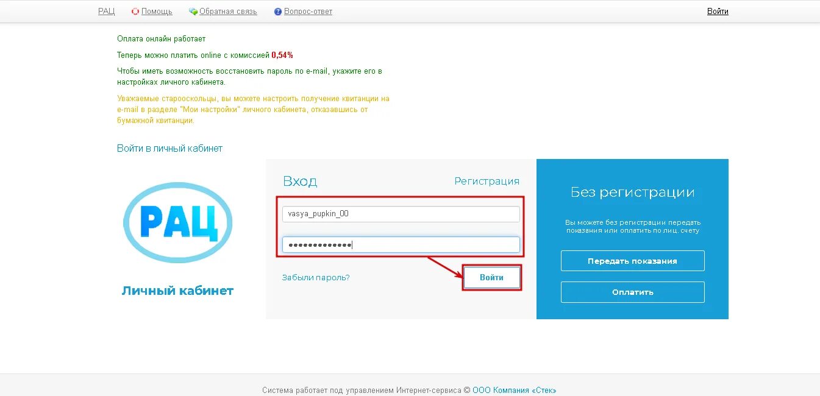Select the Вход heading tab
This screenshot has width=820, height=396.
[300, 182]
